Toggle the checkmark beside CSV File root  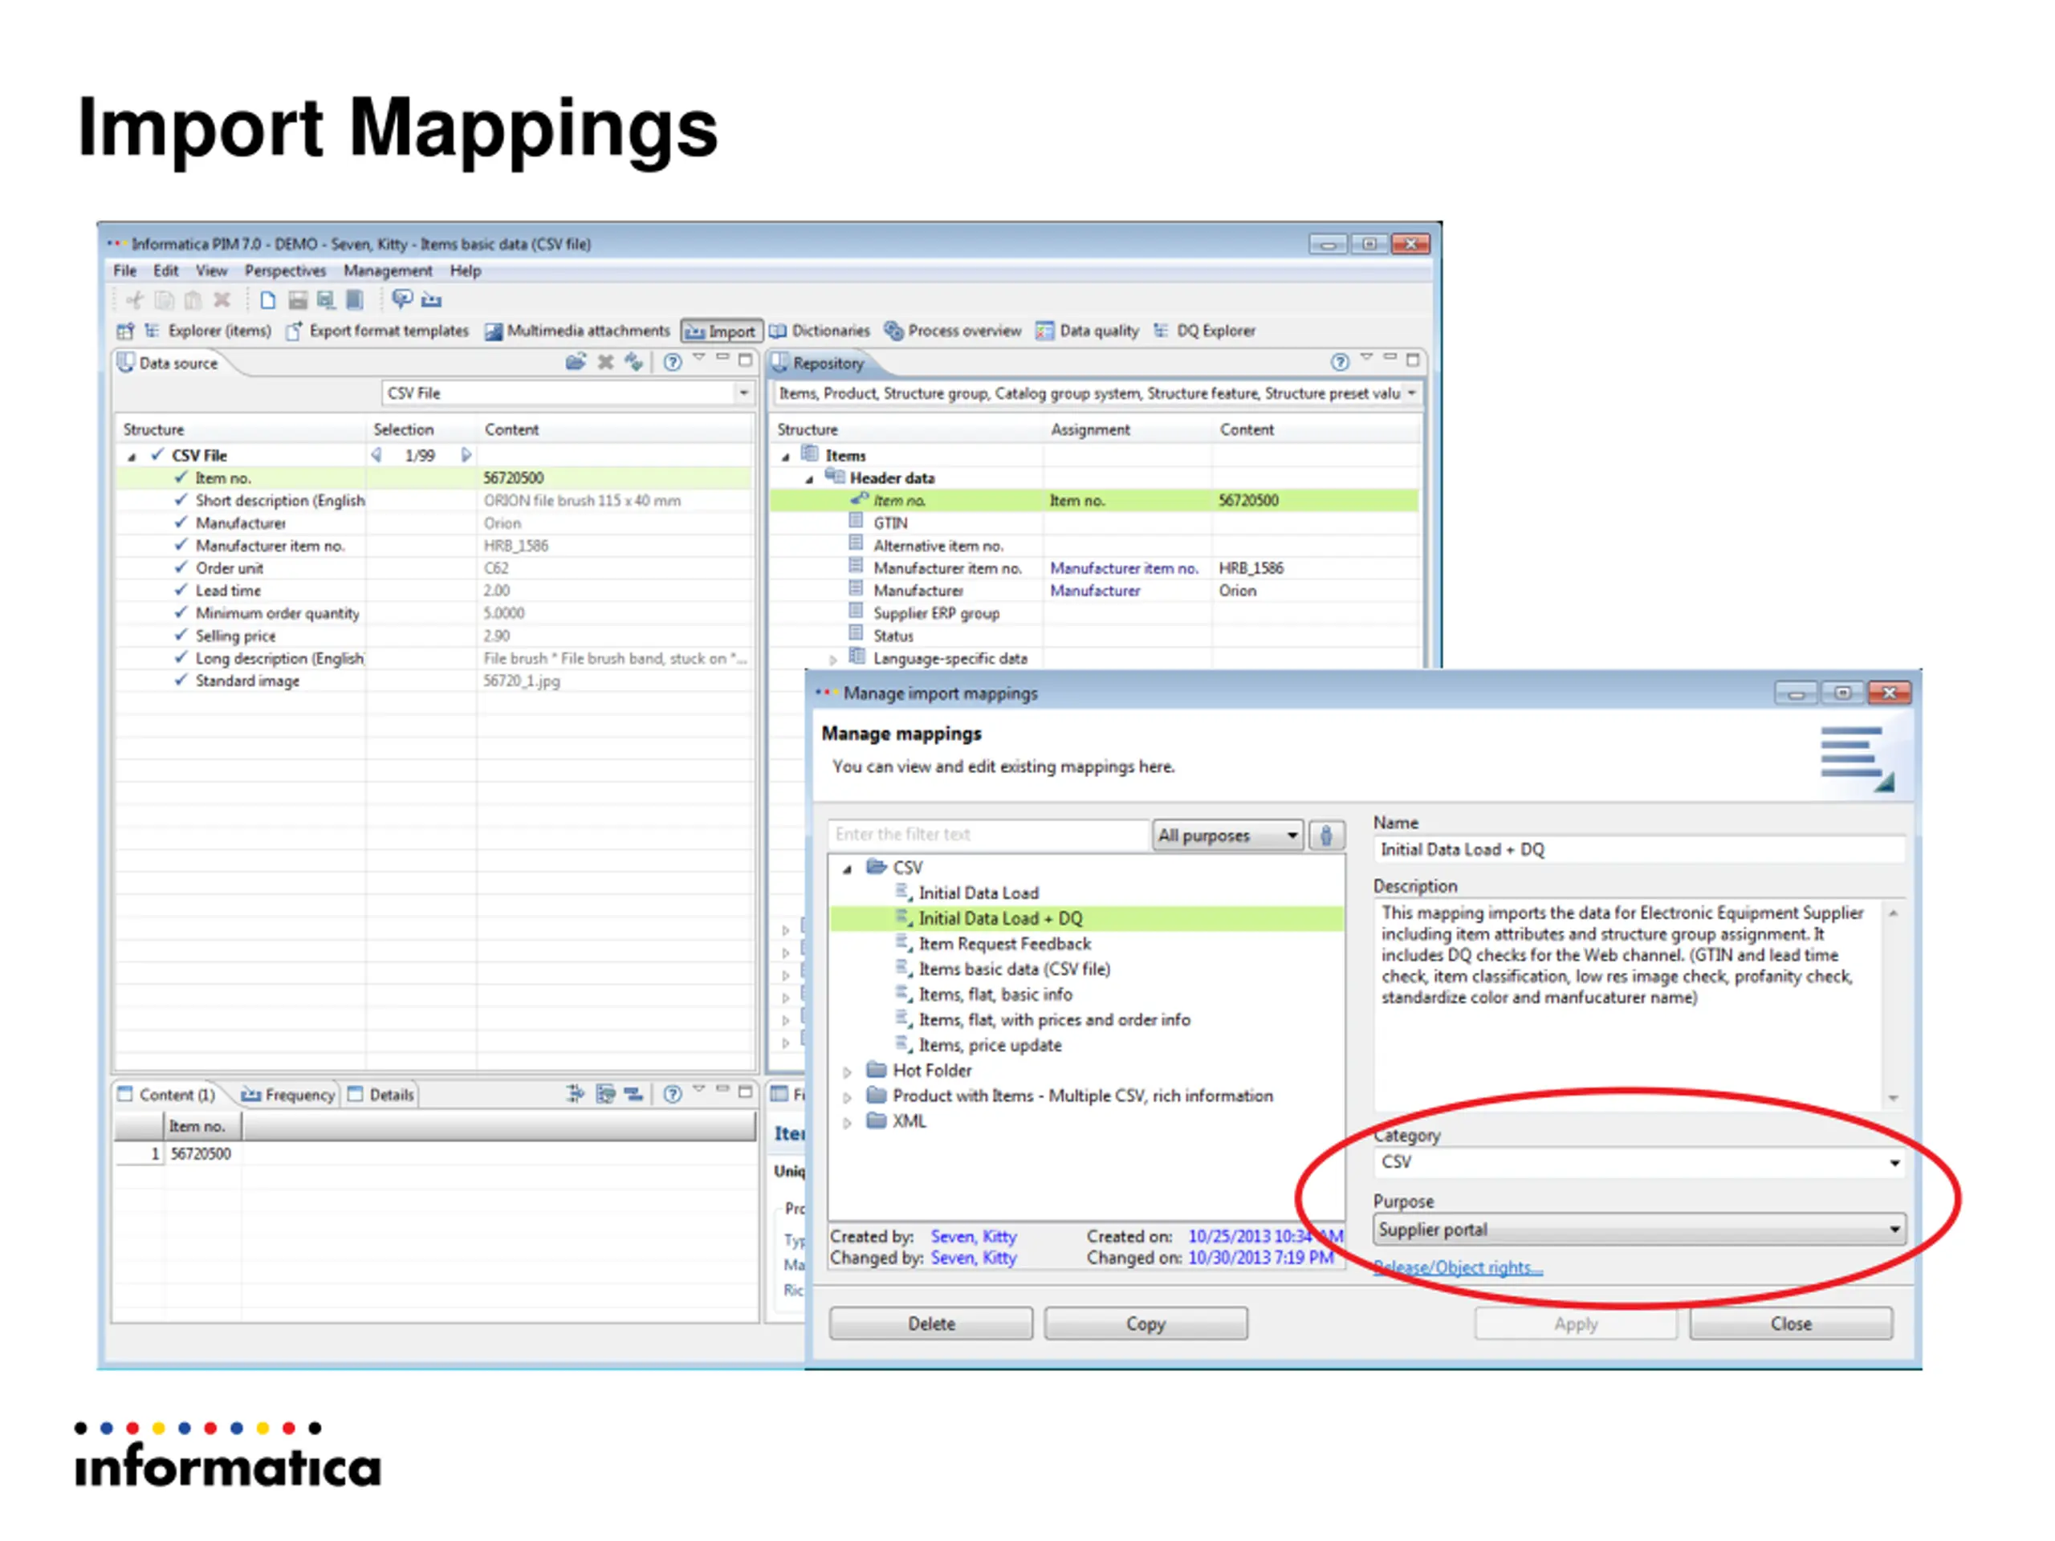158,455
